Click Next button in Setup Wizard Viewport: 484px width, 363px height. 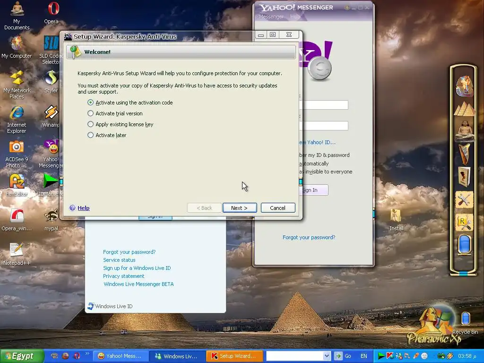pyautogui.click(x=240, y=208)
